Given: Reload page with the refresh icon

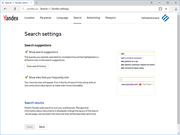Looking at the screenshot, I should point(23,9).
